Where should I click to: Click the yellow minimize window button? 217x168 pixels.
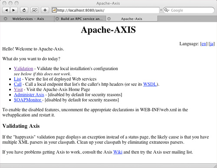[10, 3]
